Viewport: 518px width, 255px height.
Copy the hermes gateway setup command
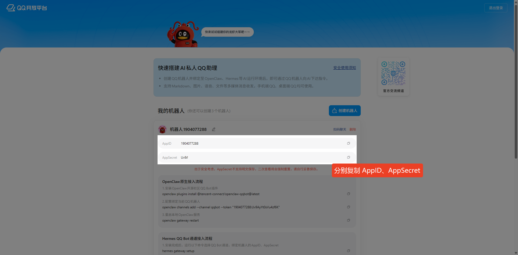point(349,251)
